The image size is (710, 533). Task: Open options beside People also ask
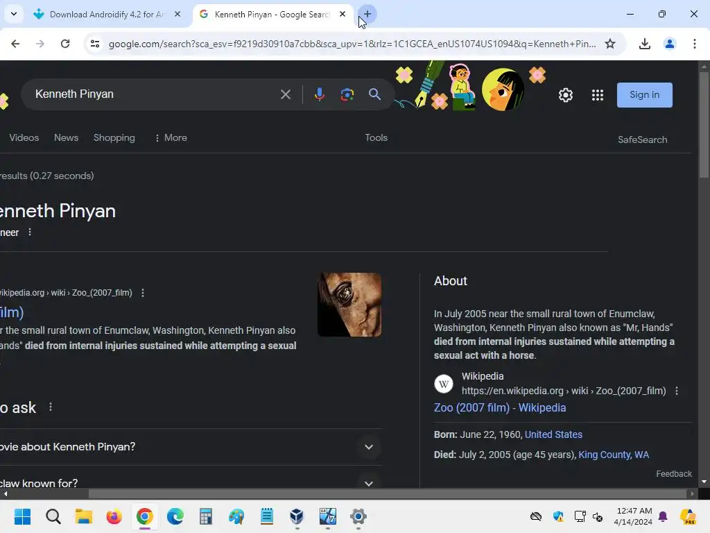[51, 407]
